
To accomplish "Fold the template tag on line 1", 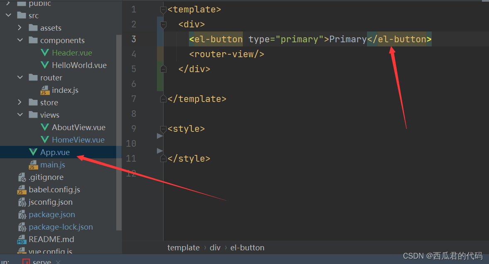I will pyautogui.click(x=163, y=10).
